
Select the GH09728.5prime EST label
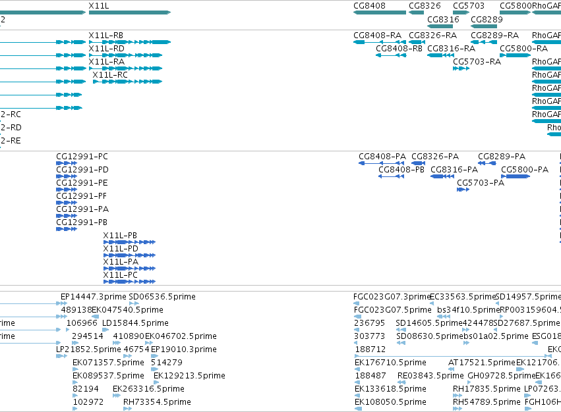point(501,376)
